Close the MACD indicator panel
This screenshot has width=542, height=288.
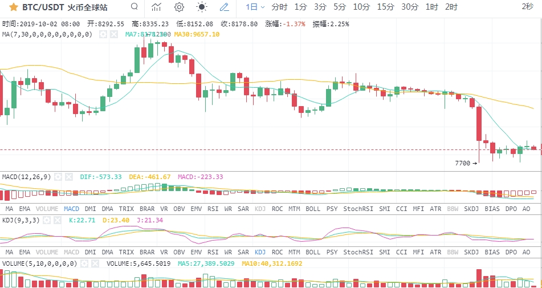[x=69, y=177]
